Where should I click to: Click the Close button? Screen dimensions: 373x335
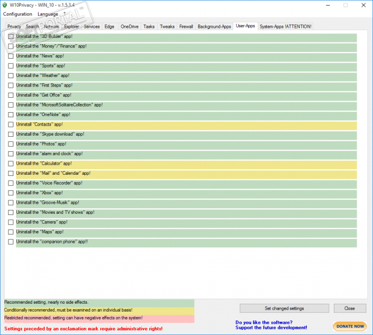point(350,308)
